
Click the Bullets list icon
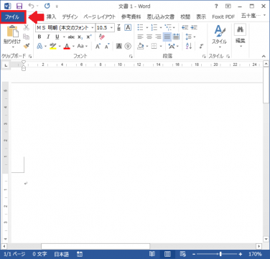pos(140,28)
